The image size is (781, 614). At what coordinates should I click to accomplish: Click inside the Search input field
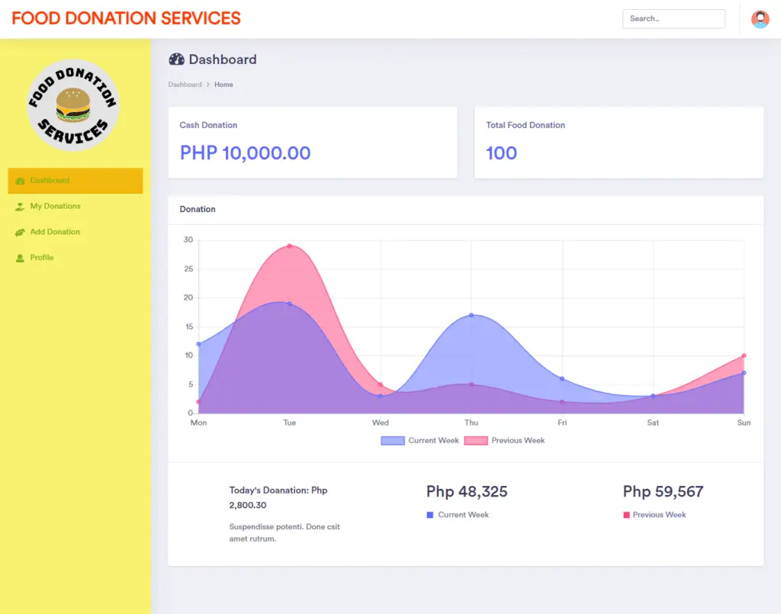coord(673,19)
